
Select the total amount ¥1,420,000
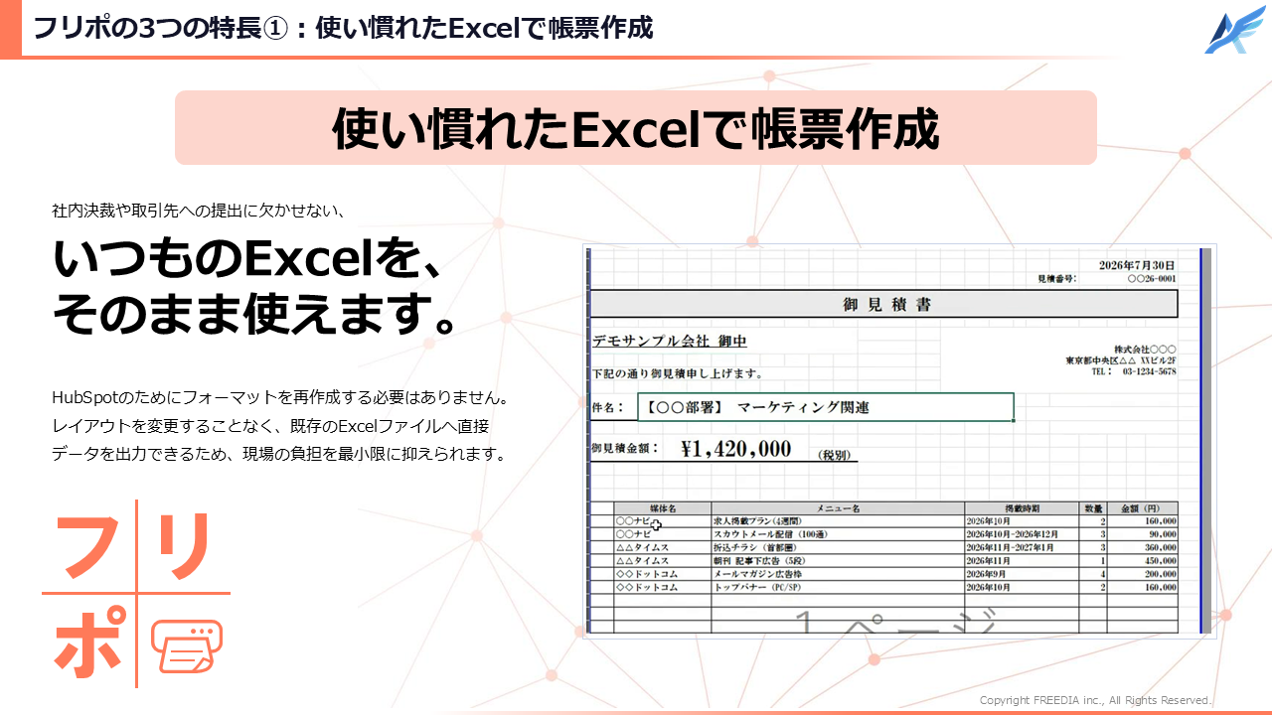pyautogui.click(x=736, y=449)
